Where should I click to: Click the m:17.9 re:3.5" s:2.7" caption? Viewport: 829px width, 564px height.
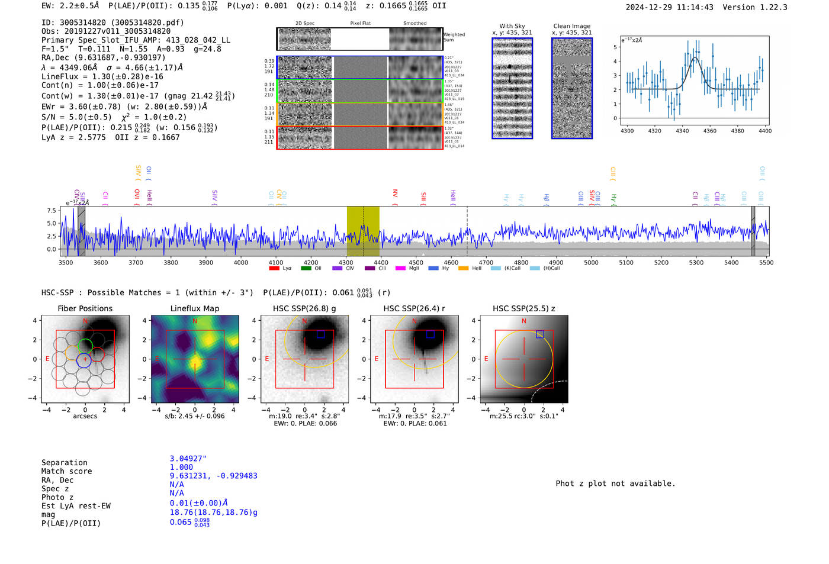(415, 416)
